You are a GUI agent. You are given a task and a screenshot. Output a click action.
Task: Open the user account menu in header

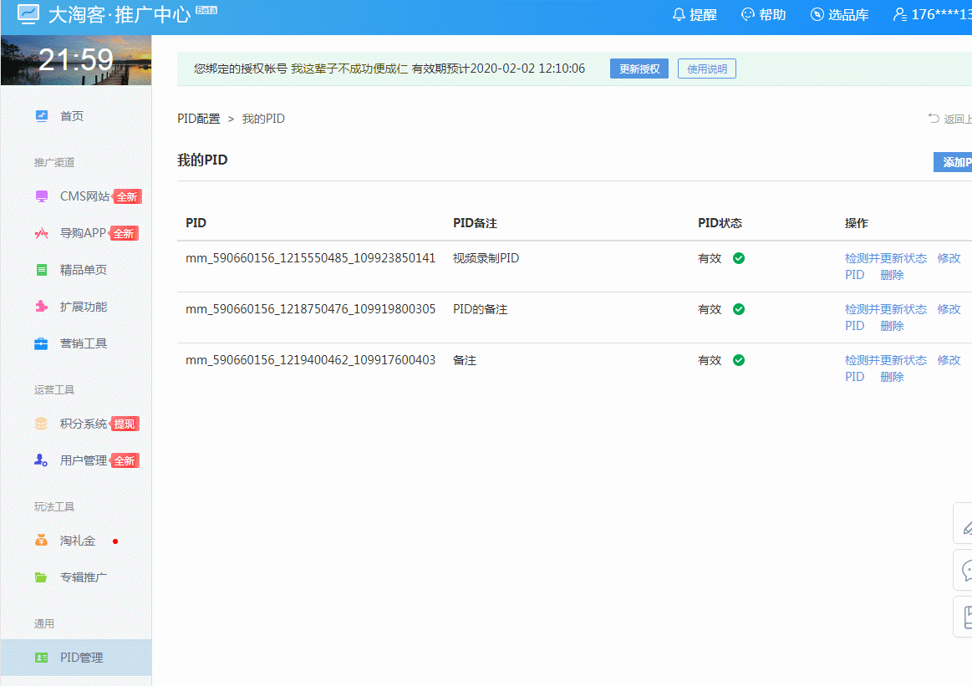tap(932, 15)
